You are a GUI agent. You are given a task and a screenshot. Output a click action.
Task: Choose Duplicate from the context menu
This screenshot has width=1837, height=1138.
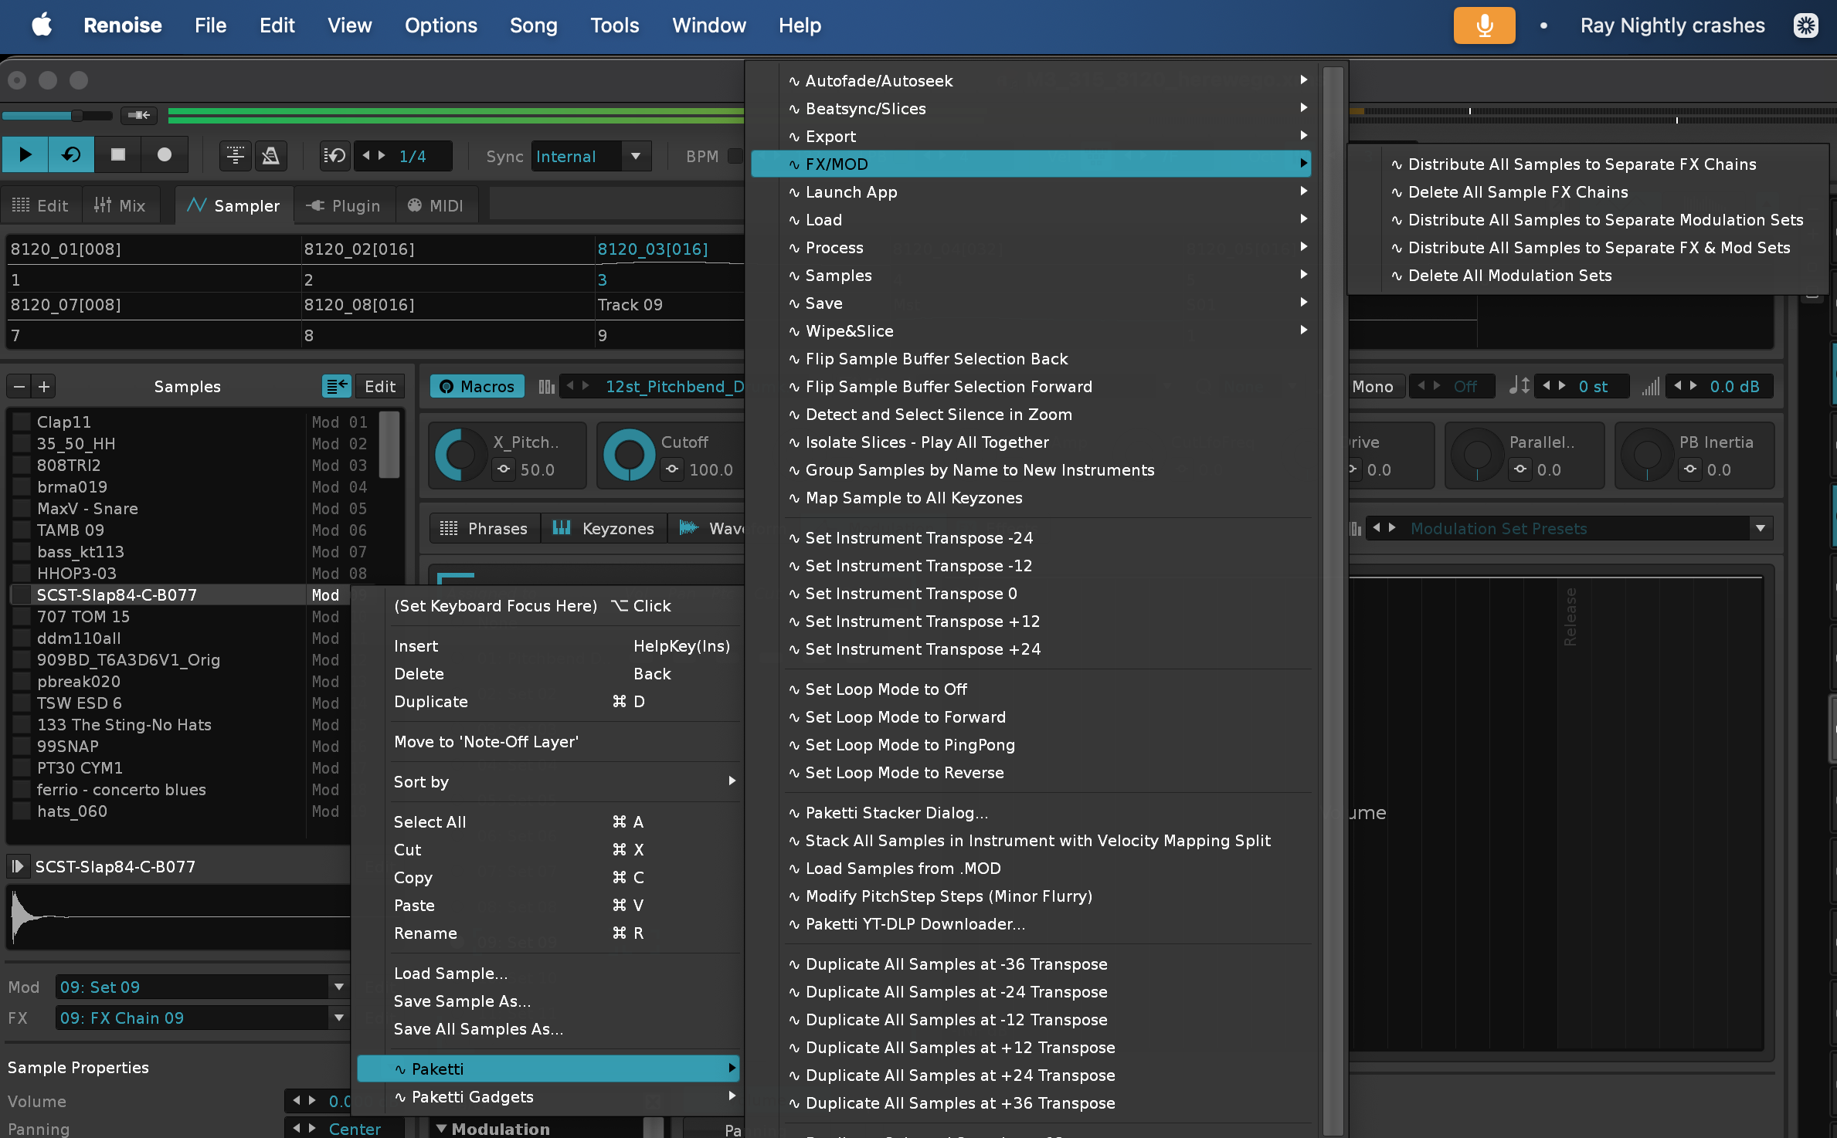(x=431, y=701)
